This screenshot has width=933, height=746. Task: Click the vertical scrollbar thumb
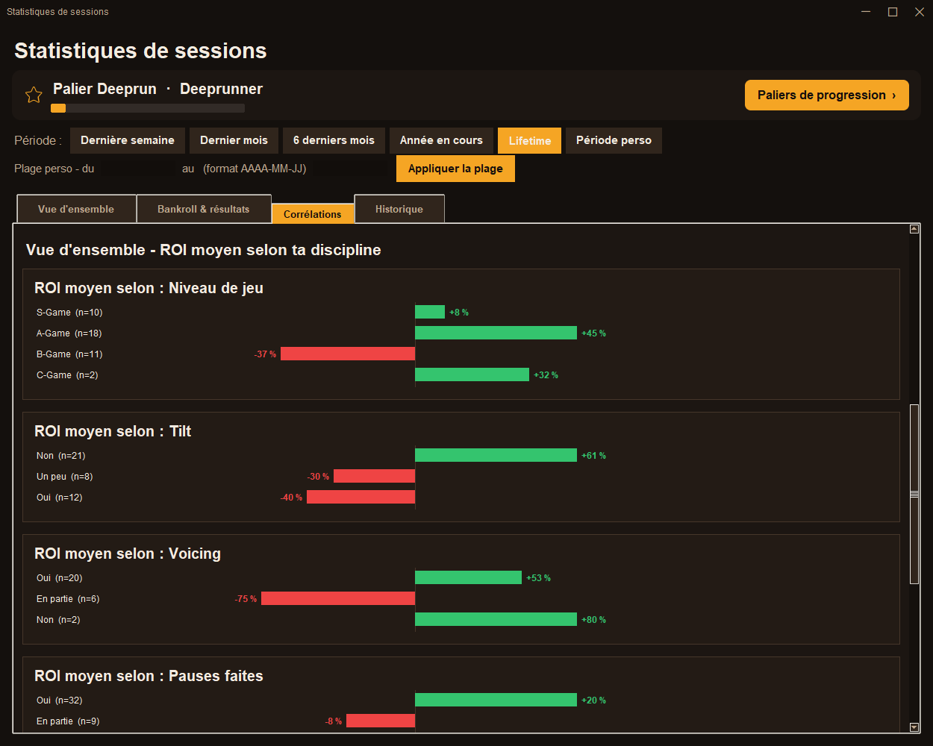coord(914,494)
